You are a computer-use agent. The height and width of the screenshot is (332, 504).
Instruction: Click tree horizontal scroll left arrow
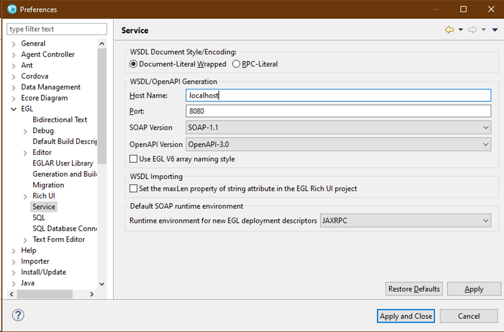[x=12, y=294]
